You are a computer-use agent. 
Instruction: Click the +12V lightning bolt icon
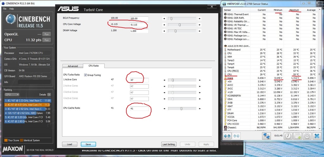click(x=225, y=92)
